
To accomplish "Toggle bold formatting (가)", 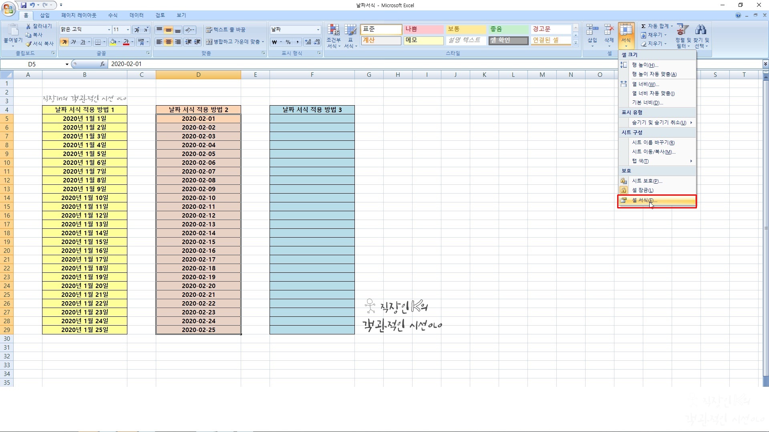I will 64,42.
